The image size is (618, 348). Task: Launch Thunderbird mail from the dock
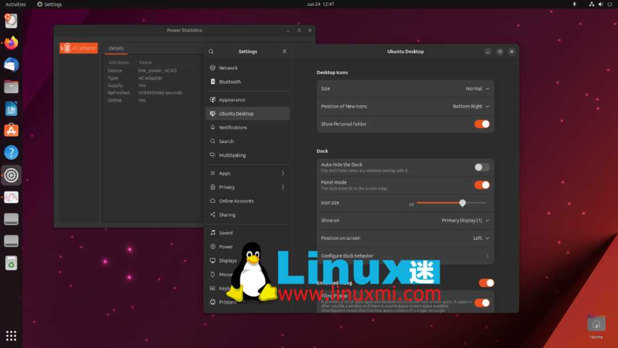11,65
